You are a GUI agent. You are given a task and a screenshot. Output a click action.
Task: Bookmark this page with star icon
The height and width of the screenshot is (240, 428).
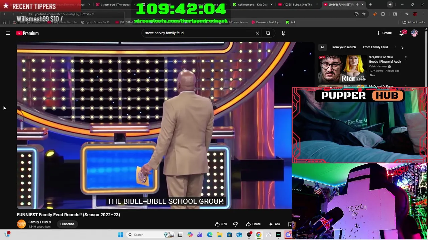(364, 14)
